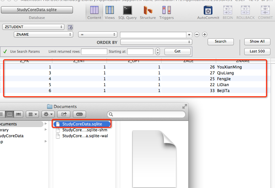The image size is (275, 188).
Task: Click the Finder search field
Action: [146, 114]
